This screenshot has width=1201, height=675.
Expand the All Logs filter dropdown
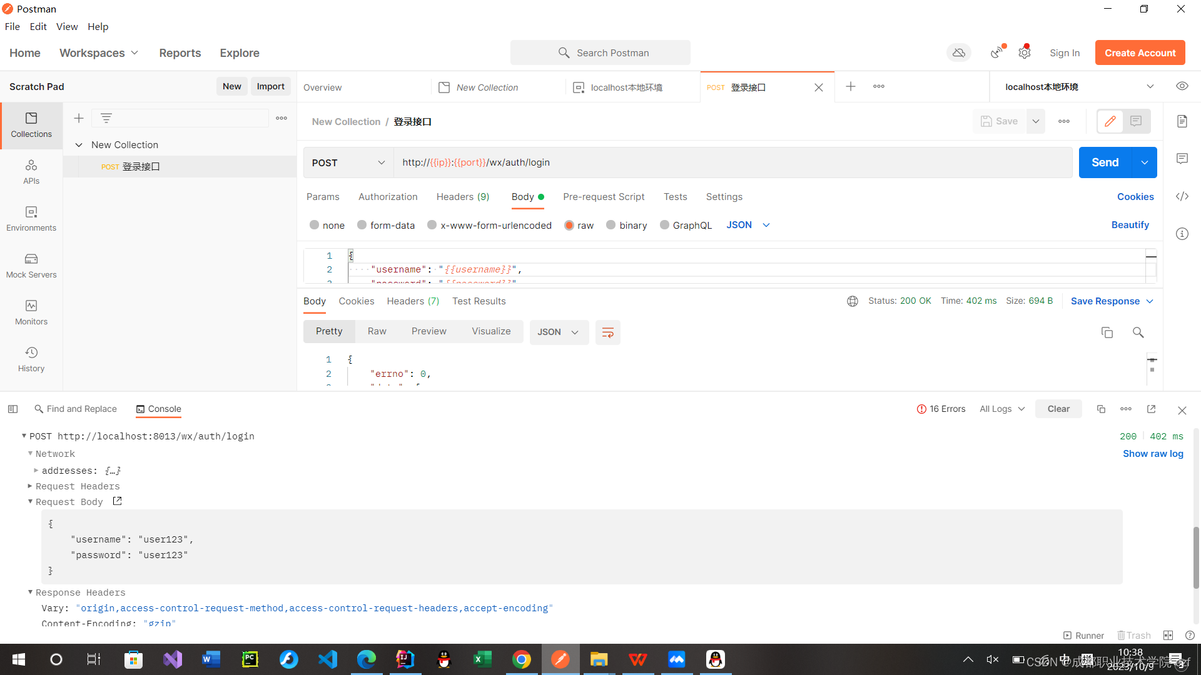click(x=1002, y=409)
